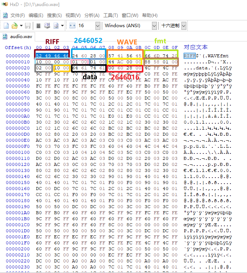Expand the Windows (ANSI) dropdown arrow

(154, 26)
